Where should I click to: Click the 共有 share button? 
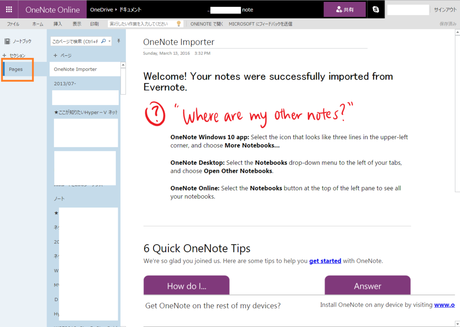(x=345, y=9)
